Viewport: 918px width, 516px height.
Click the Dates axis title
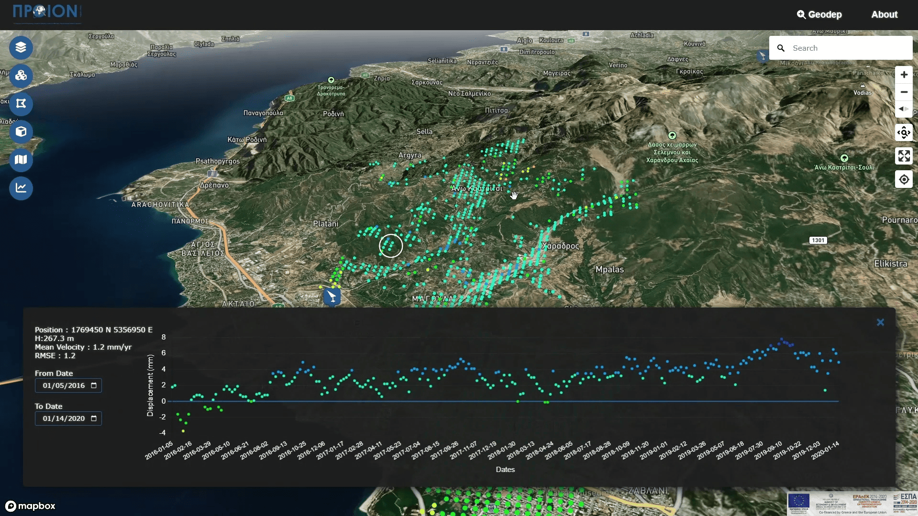(x=505, y=470)
